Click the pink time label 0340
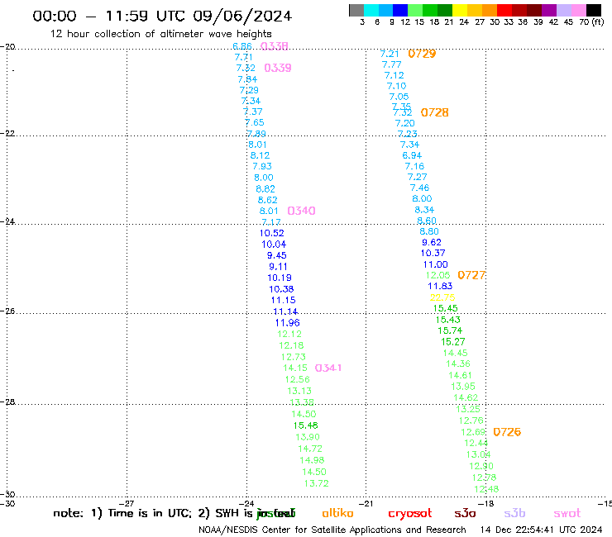612x537 pixels. coord(301,211)
